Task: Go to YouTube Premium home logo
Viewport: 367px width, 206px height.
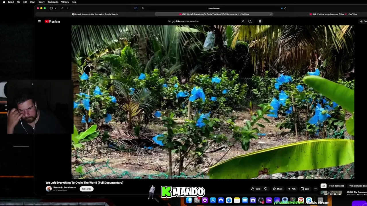Action: tap(52, 21)
